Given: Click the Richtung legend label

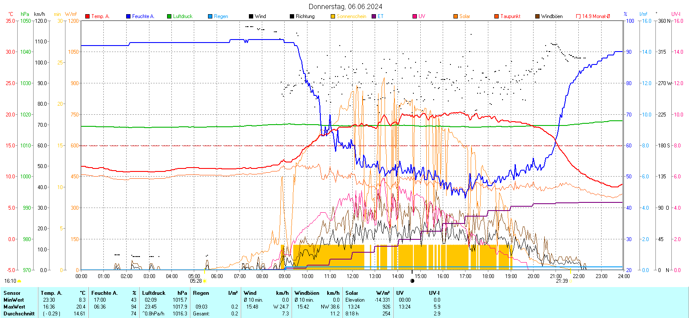Looking at the screenshot, I should click(x=305, y=16).
